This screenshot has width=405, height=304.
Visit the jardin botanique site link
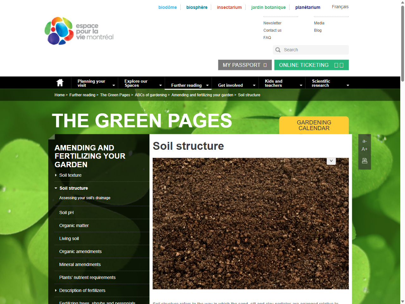[x=268, y=7]
